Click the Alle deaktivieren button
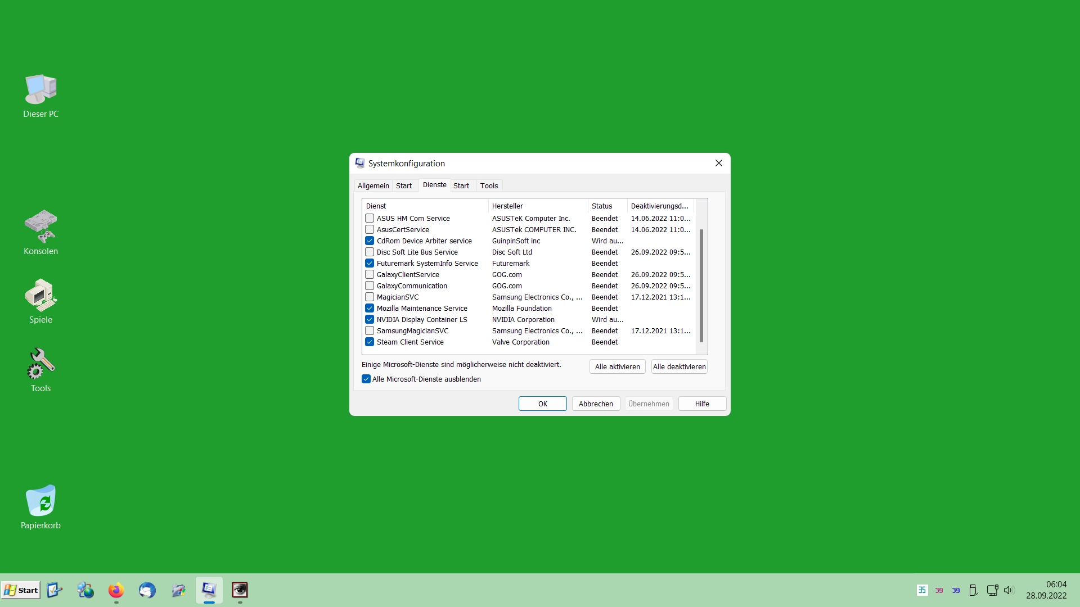 (x=679, y=367)
